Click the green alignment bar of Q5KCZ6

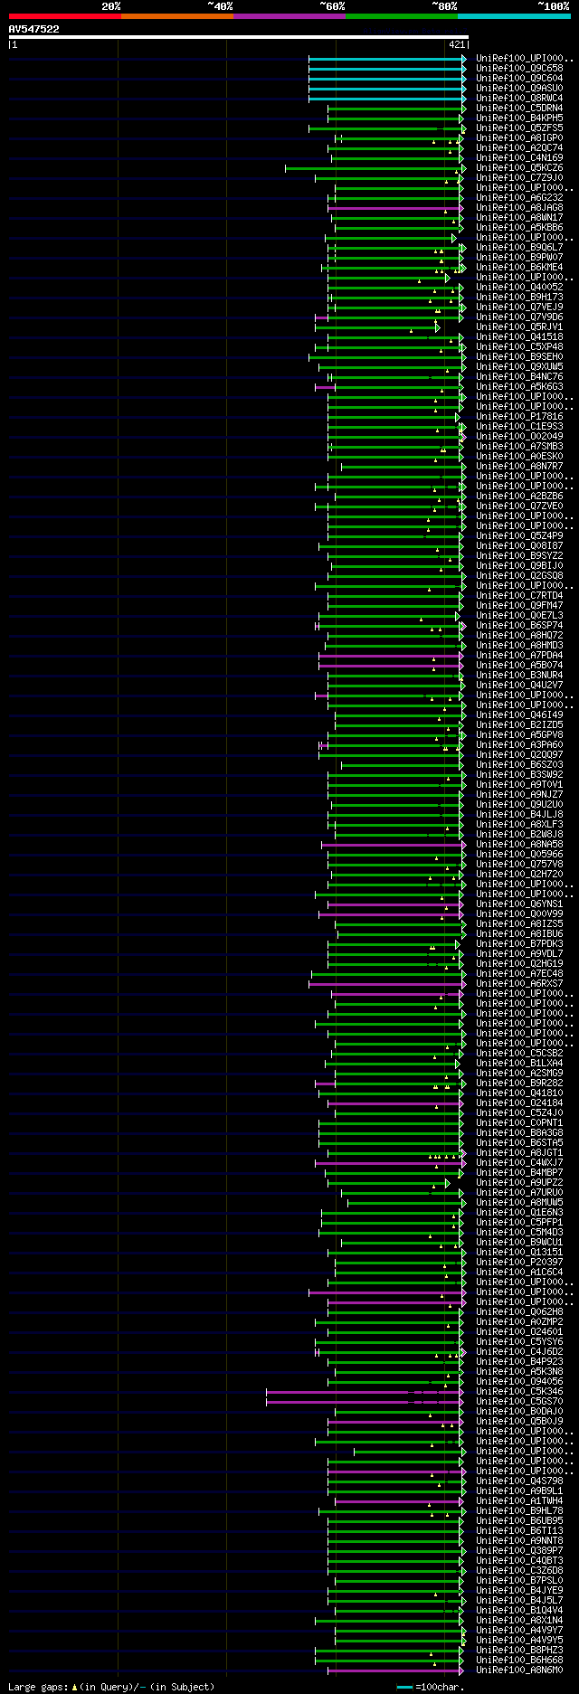pyautogui.click(x=375, y=167)
